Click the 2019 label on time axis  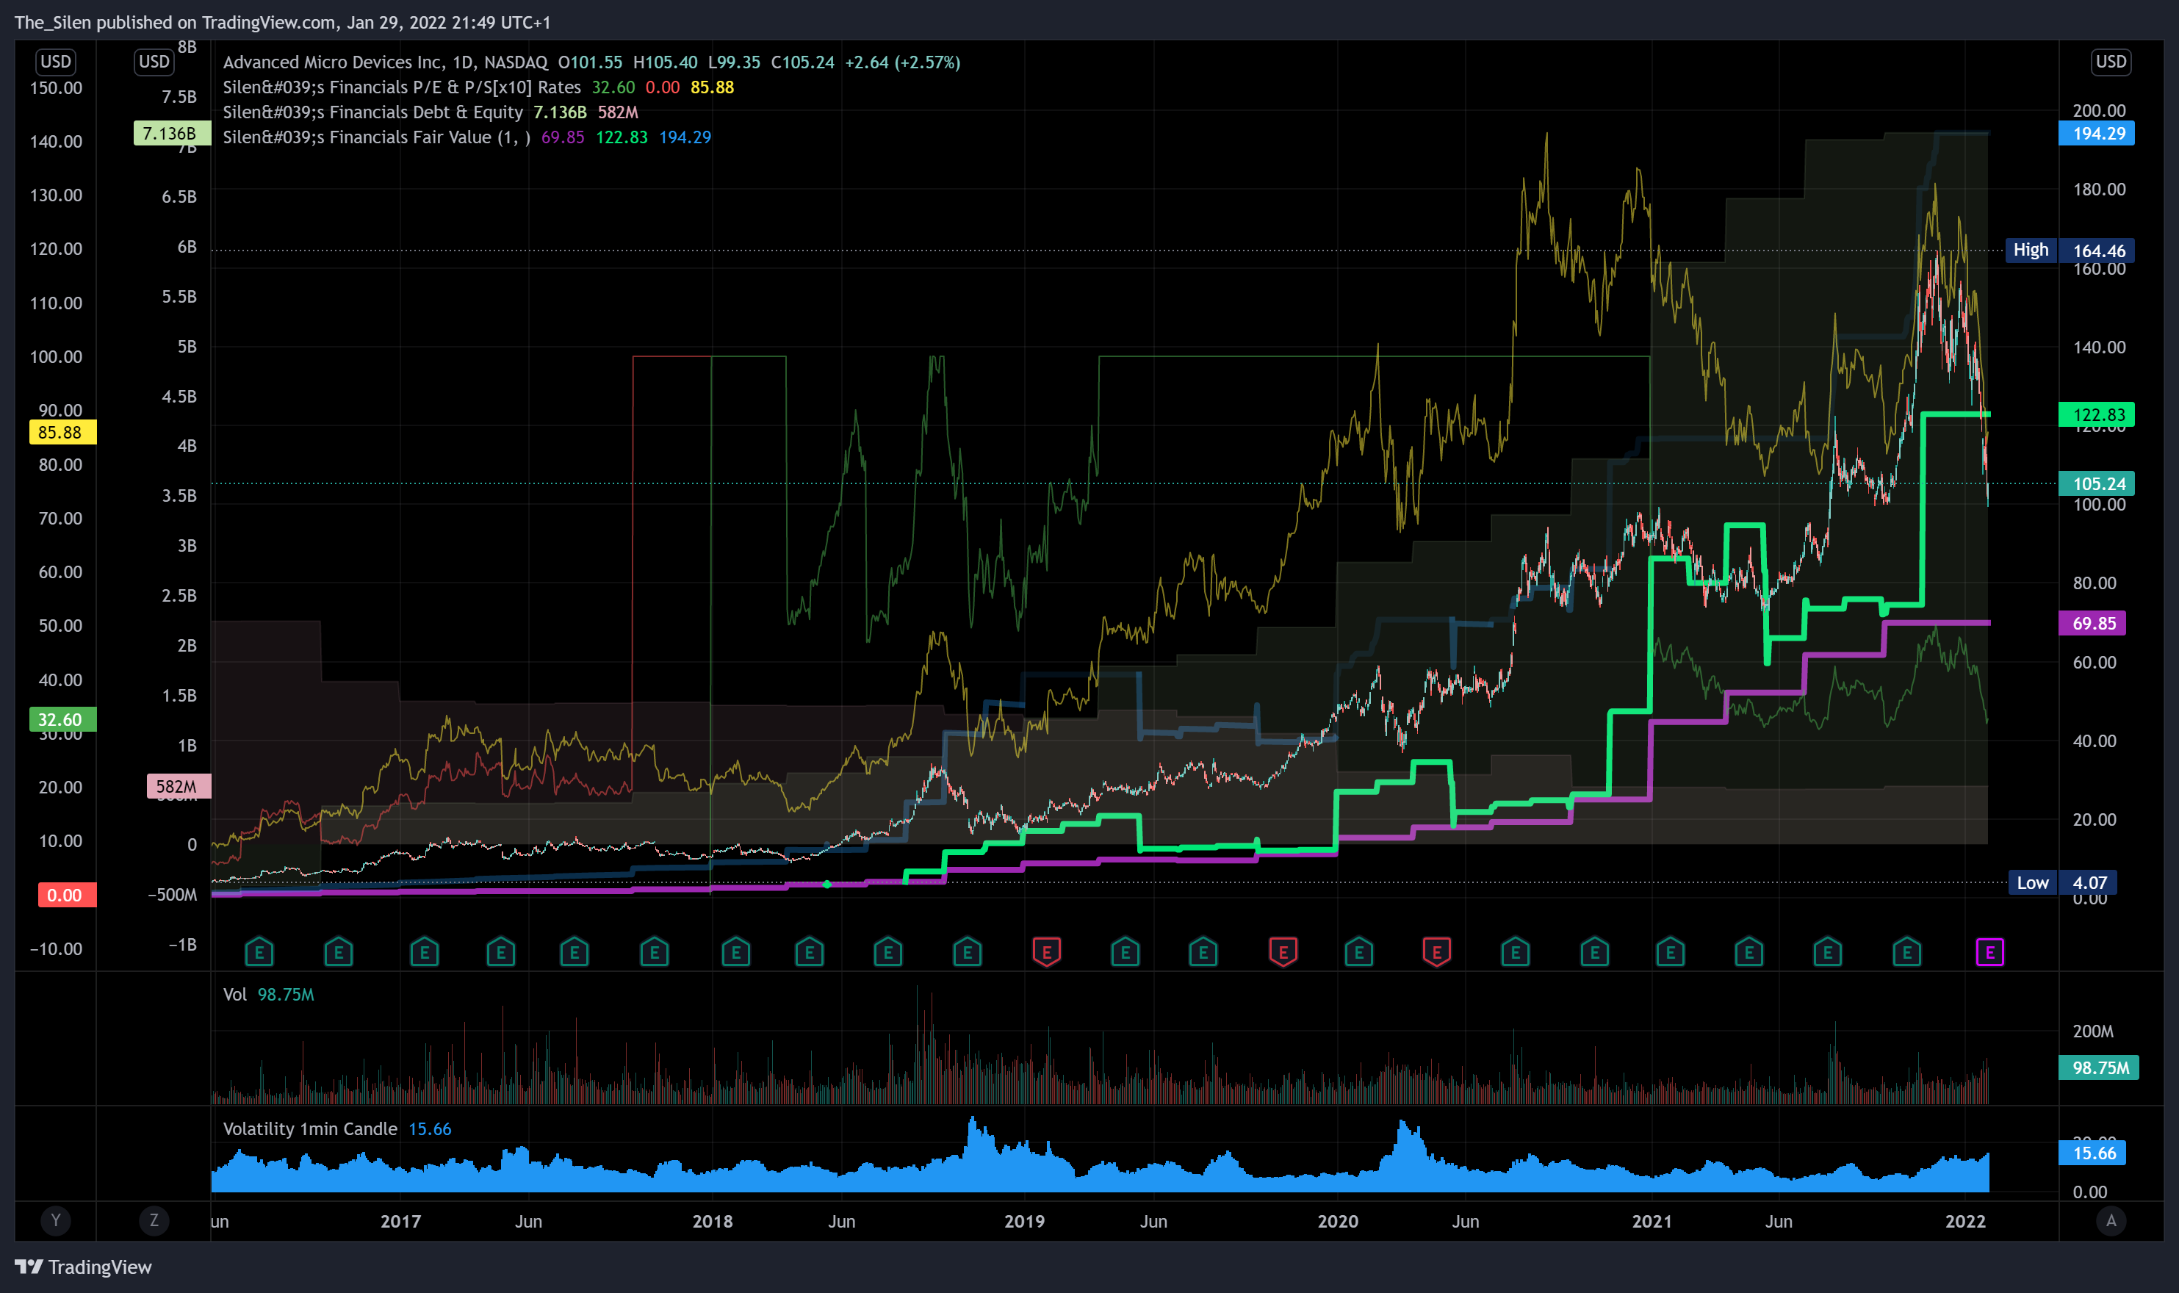pos(1023,1221)
